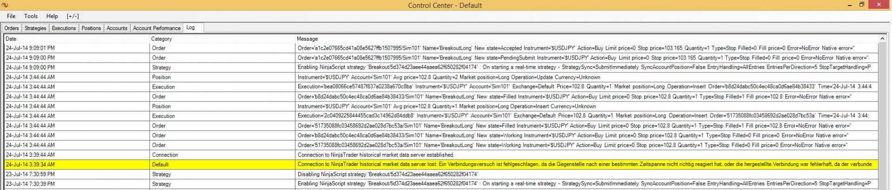Viewport: 892px width, 190px height.
Task: Click the vertical scrollbar track of the log
Action: tap(882, 116)
